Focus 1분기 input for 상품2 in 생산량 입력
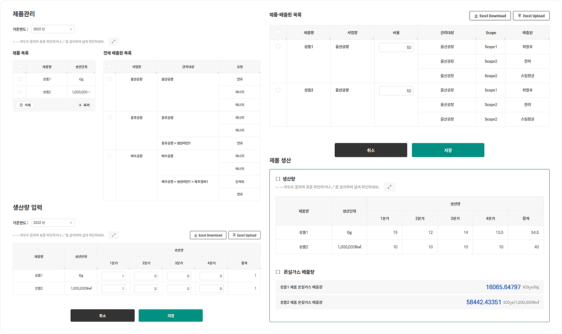 coord(114,288)
